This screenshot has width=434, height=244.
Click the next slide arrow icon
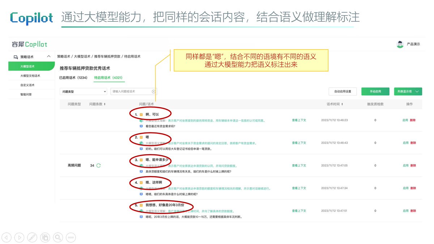tap(20, 237)
